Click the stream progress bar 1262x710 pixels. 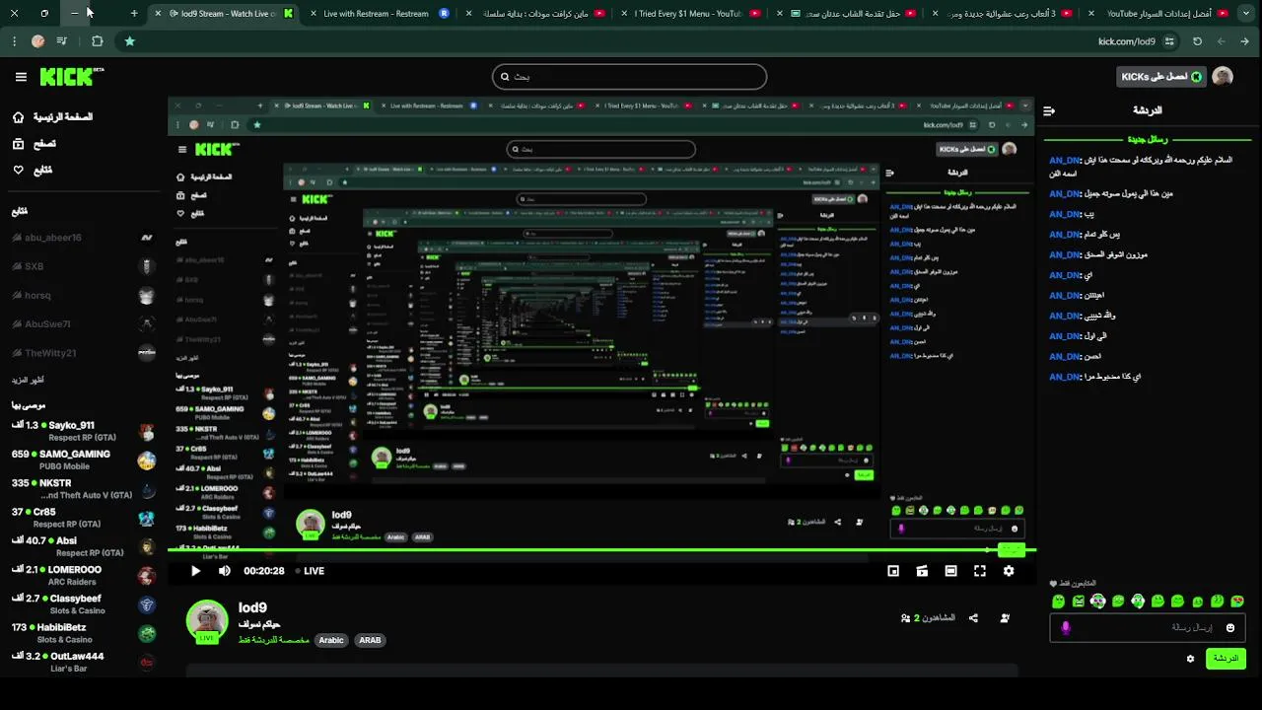[601, 550]
